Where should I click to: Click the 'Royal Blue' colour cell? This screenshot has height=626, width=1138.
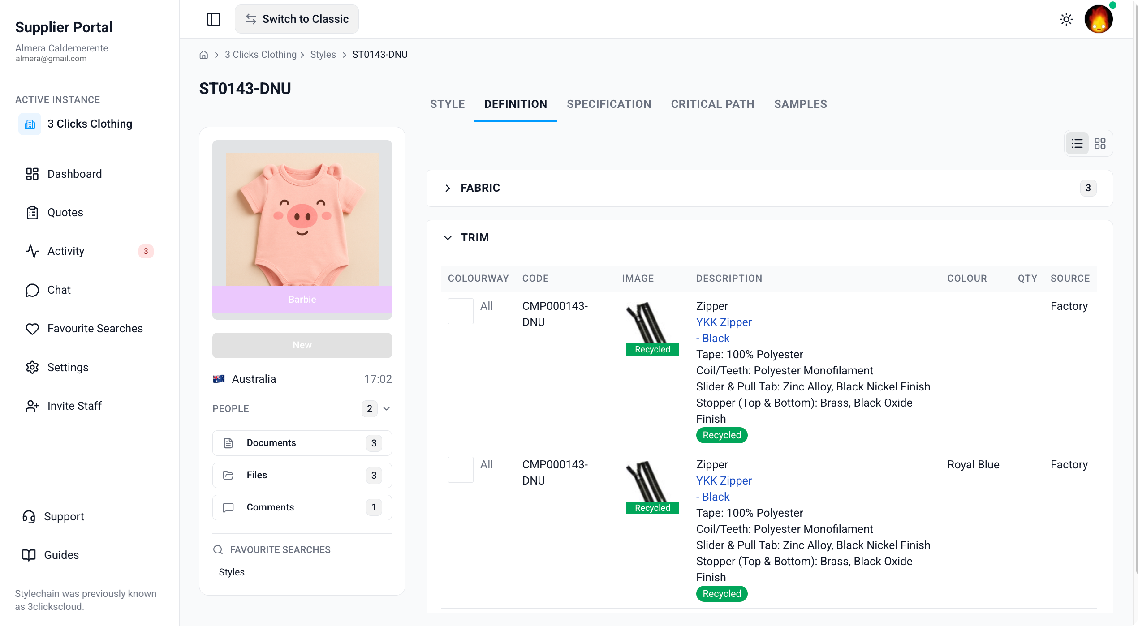(x=973, y=465)
